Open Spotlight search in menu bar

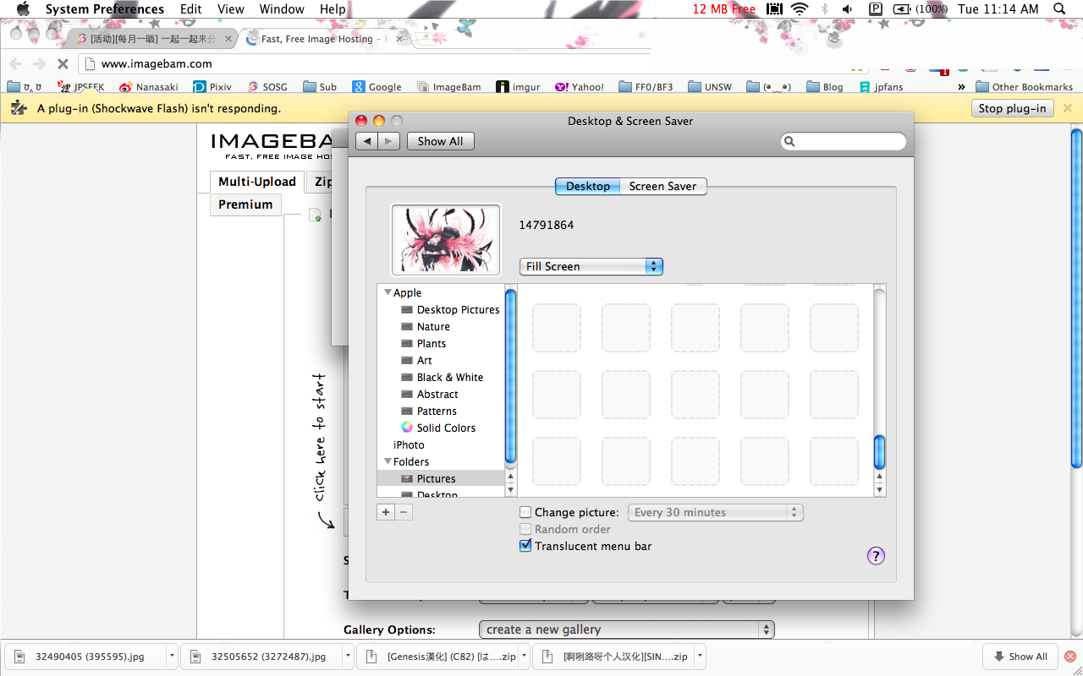(1059, 9)
